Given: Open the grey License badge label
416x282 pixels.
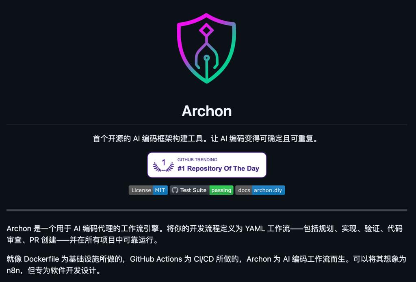Looking at the screenshot, I should [x=141, y=190].
